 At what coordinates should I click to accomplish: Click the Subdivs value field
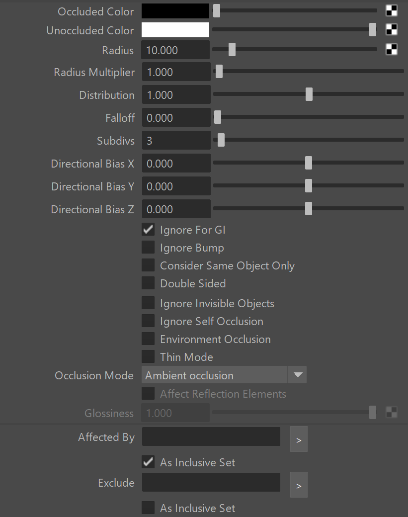(176, 141)
